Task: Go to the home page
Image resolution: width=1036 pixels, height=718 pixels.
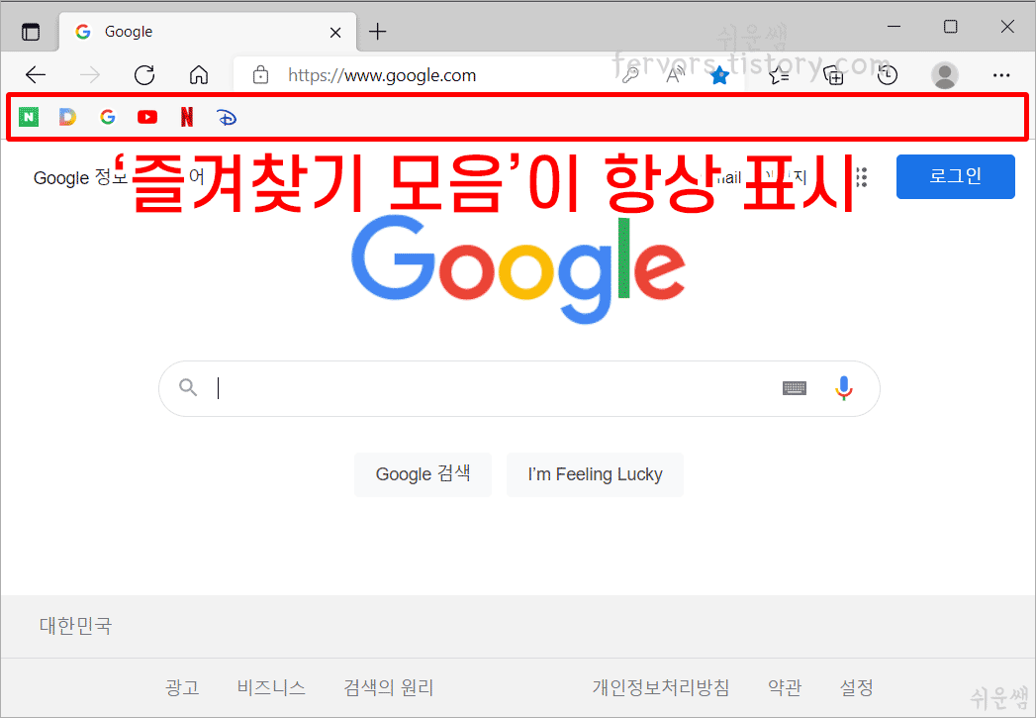Action: (x=198, y=75)
